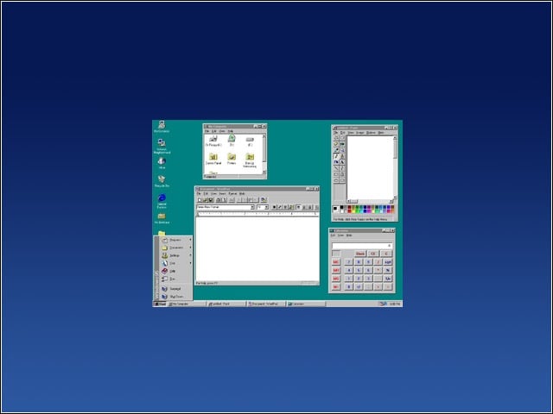Open the WordPad font name dropdown
The width and height of the screenshot is (553, 414).
(252, 207)
